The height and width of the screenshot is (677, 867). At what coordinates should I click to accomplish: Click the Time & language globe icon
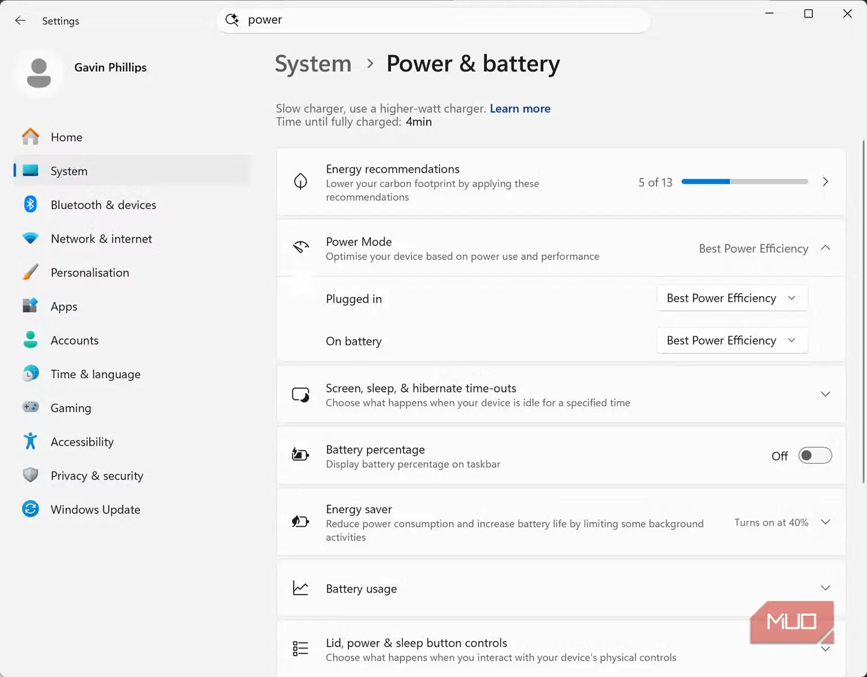[30, 373]
